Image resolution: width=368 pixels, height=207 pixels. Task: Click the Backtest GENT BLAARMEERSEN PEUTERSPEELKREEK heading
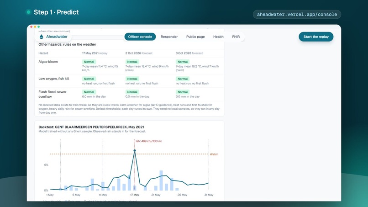(91, 127)
